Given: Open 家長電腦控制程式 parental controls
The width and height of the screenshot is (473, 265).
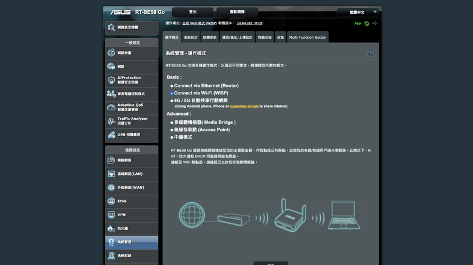Looking at the screenshot, I should 132,94.
